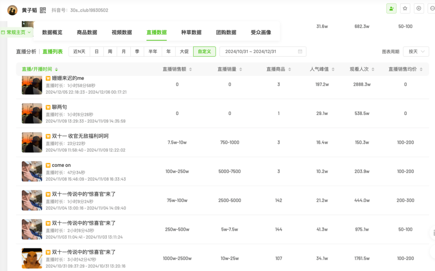Switch to 直播分析 view
The height and width of the screenshot is (271, 435).
coord(26,52)
